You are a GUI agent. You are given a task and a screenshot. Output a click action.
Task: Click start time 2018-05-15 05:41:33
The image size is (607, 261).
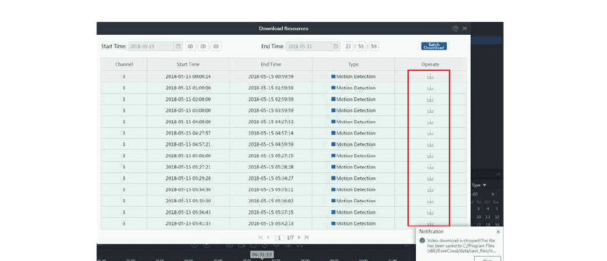[188, 224]
